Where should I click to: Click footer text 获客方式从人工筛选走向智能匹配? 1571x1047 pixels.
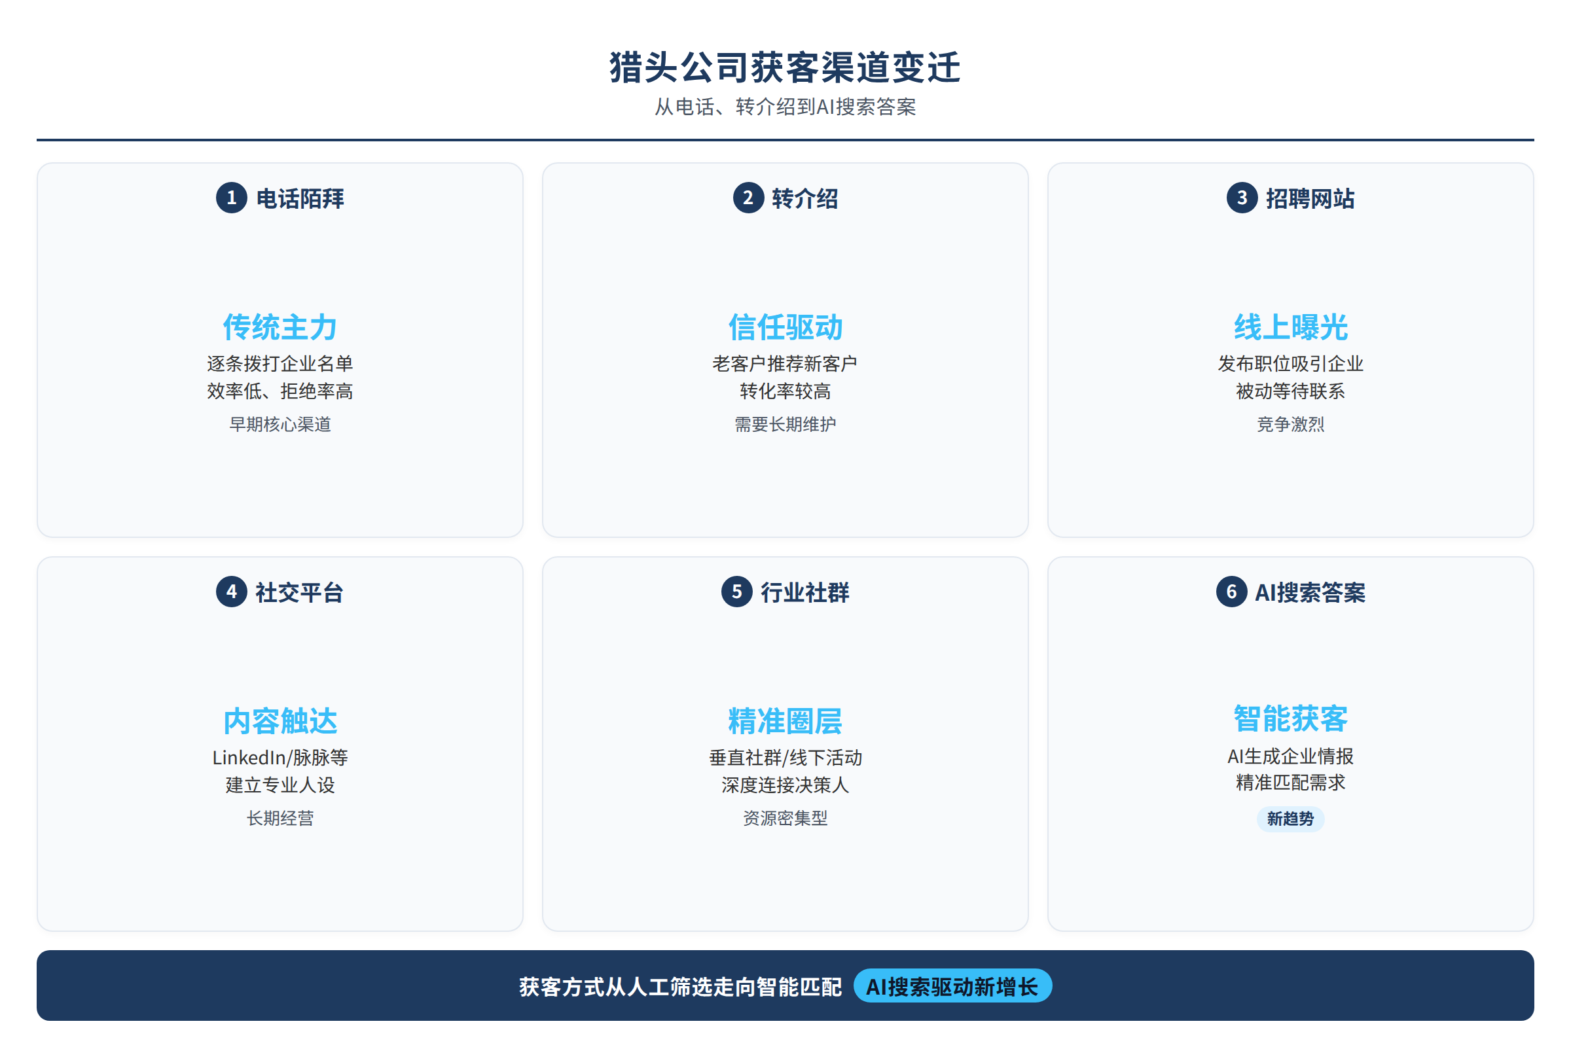pyautogui.click(x=681, y=987)
